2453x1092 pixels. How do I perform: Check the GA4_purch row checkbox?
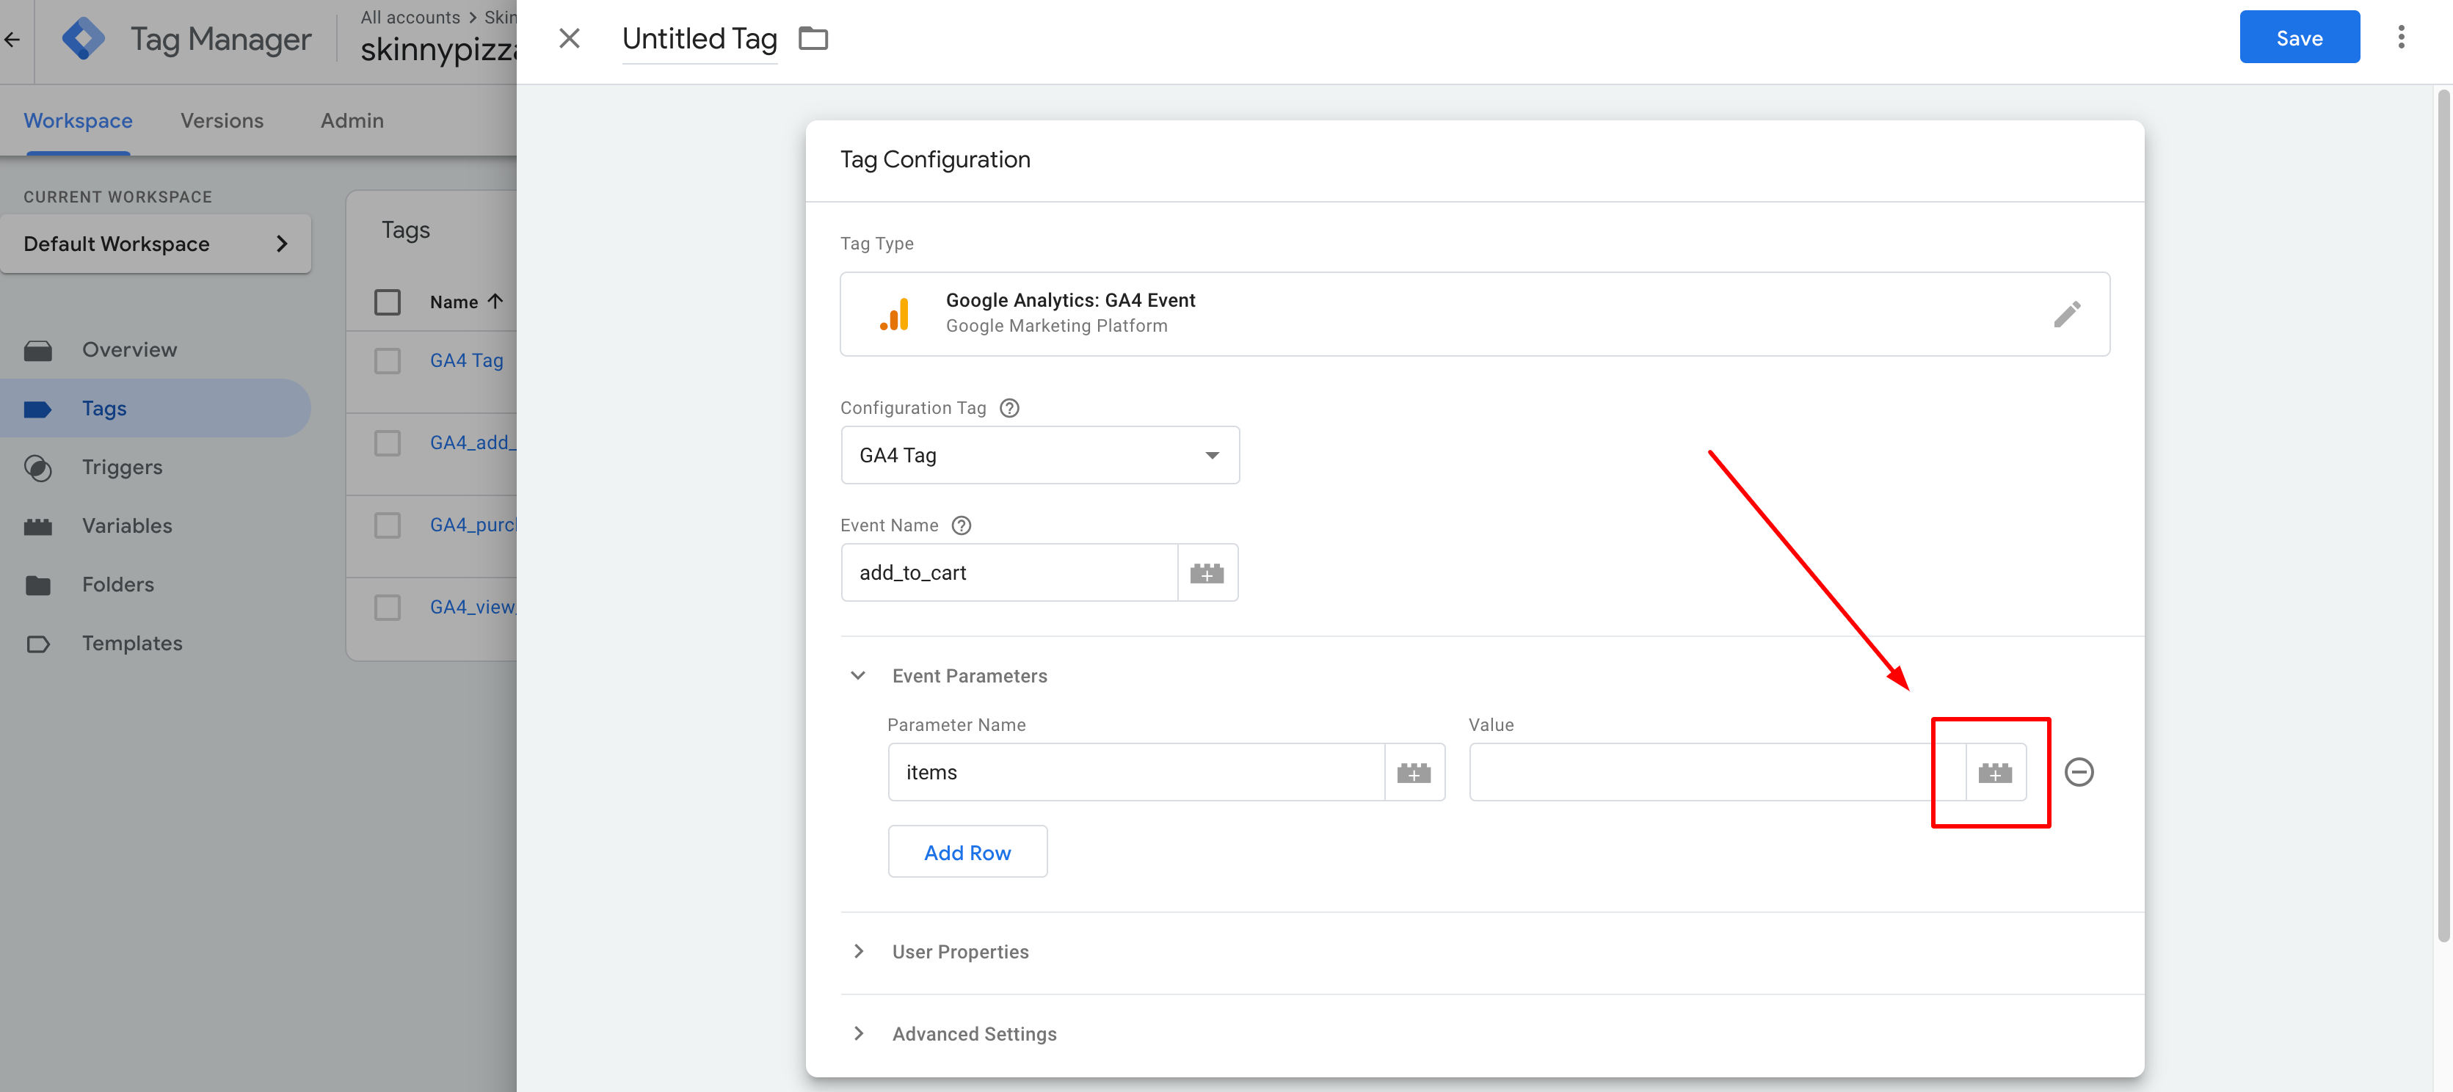pos(387,525)
